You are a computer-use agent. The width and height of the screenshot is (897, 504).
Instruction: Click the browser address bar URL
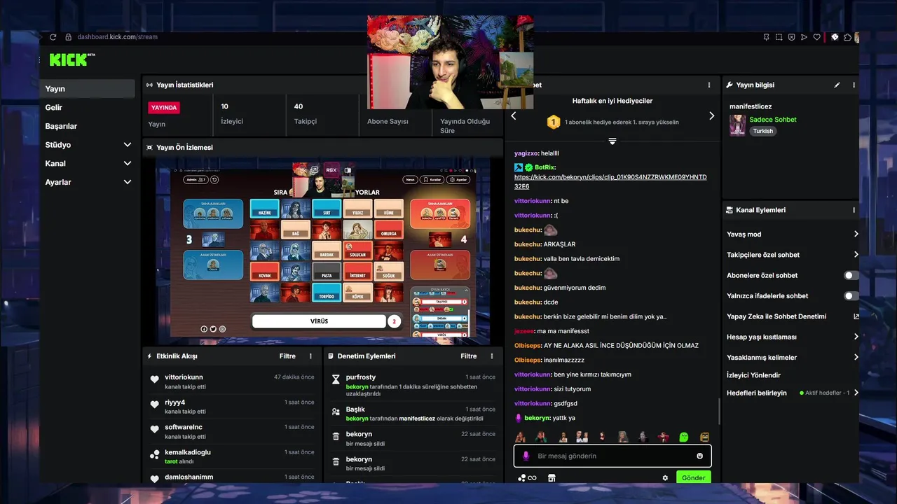(117, 37)
